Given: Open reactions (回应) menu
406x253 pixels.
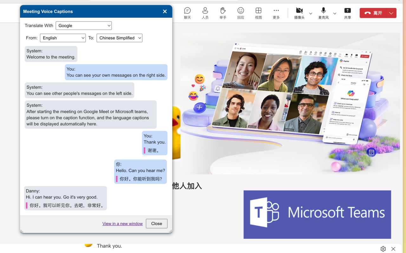Looking at the screenshot, I should coord(241,13).
